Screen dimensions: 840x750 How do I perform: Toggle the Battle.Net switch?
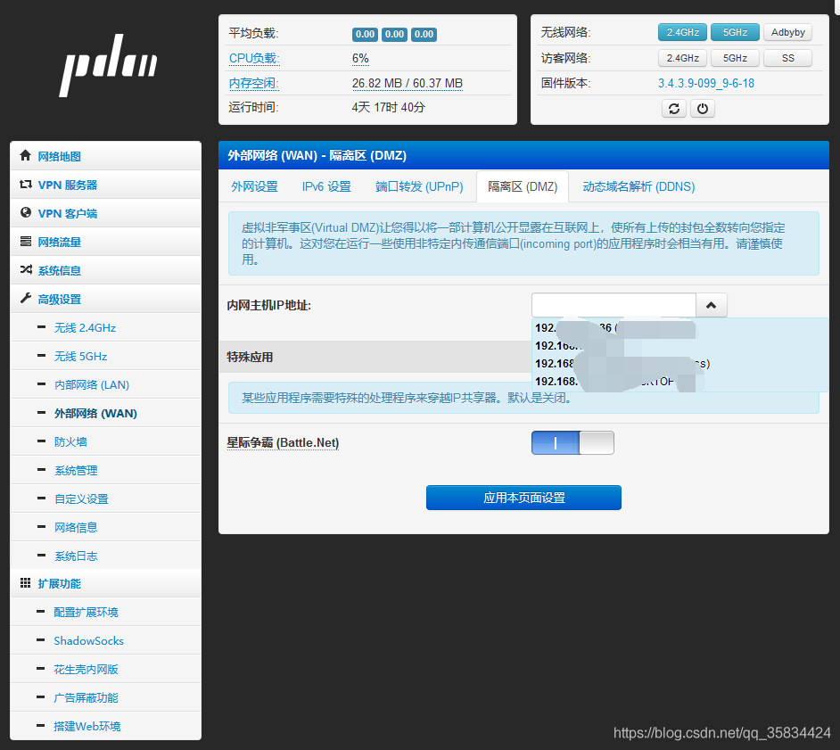coord(572,442)
